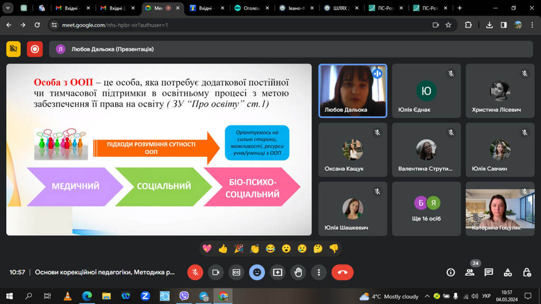Turn on closed captions
The width and height of the screenshot is (541, 304).
[x=236, y=272]
